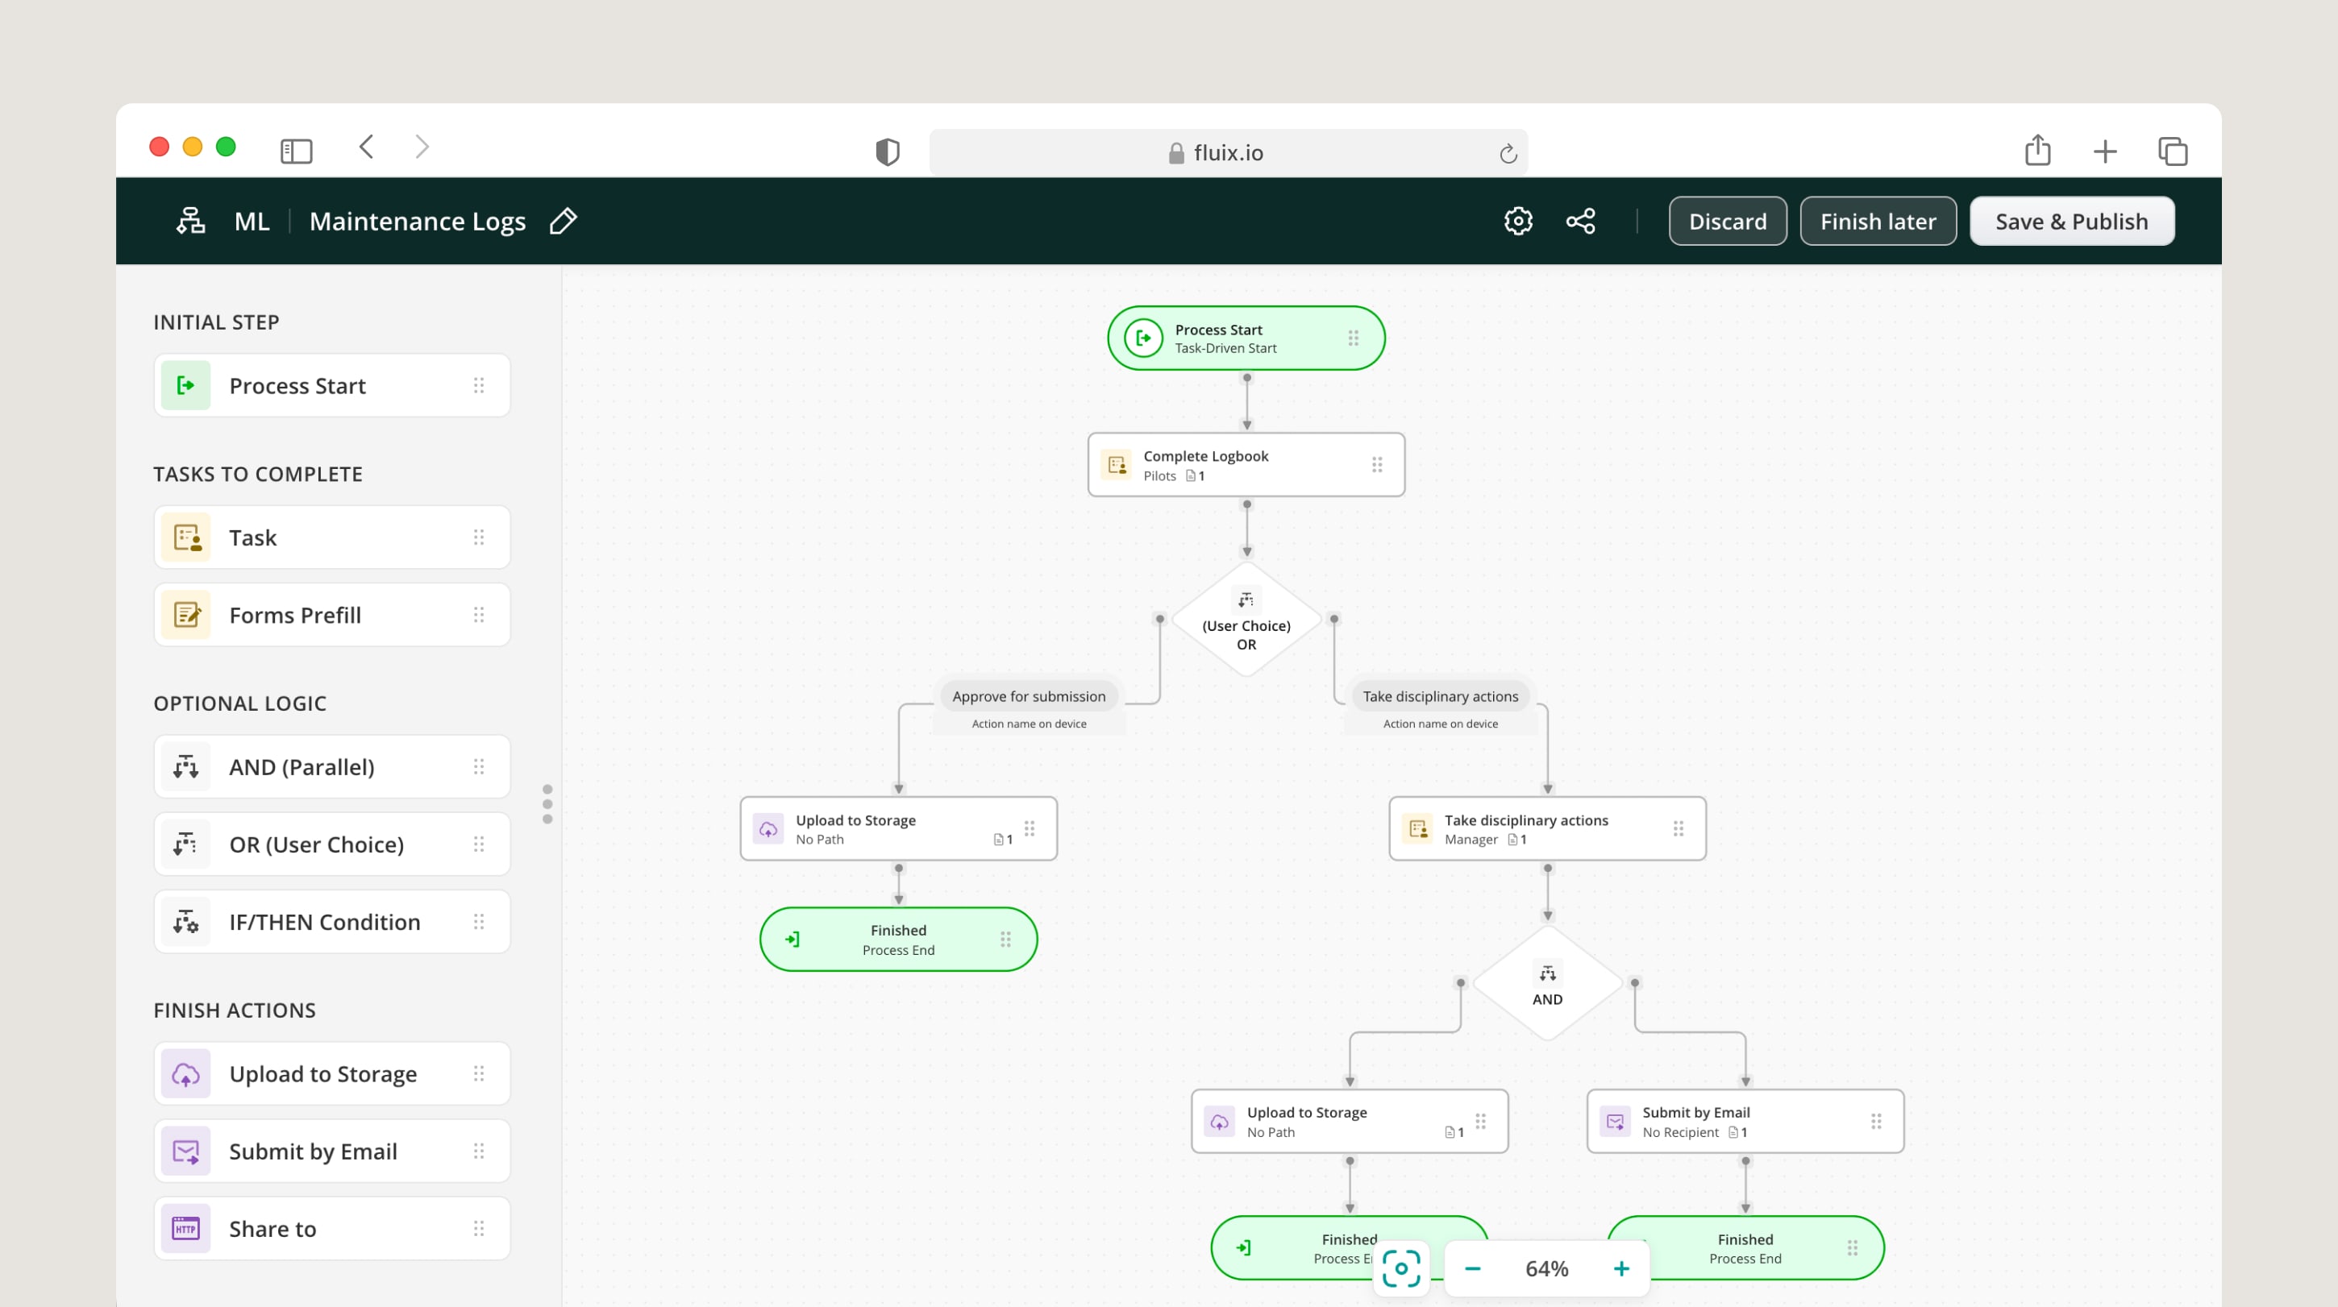The image size is (2338, 1307).
Task: Click the left Finished Process End node icon
Action: [793, 939]
